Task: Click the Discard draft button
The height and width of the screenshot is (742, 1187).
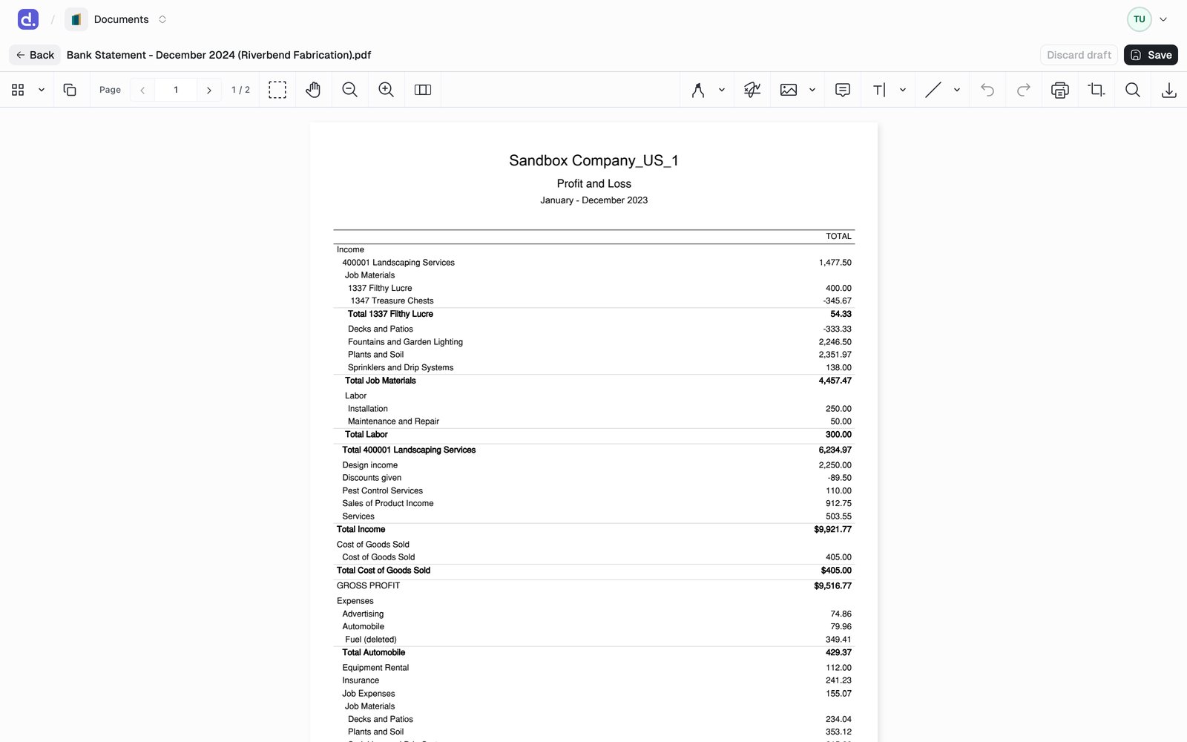Action: coord(1079,55)
